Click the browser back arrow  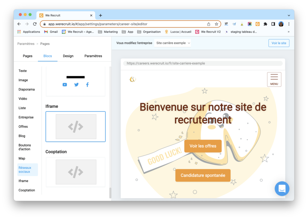tap(19, 24)
